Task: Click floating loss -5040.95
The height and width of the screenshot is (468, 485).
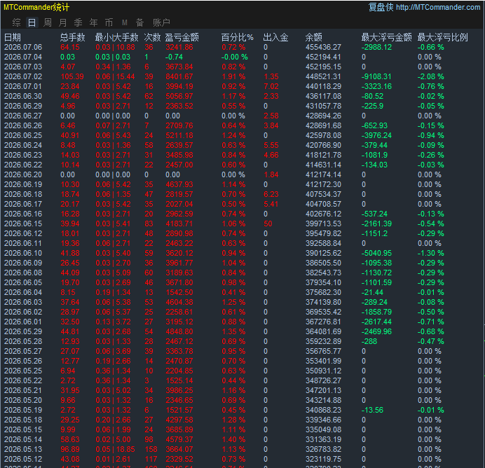Action: (376, 253)
